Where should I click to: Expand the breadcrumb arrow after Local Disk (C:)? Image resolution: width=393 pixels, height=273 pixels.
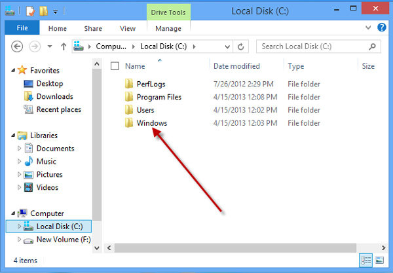point(195,47)
